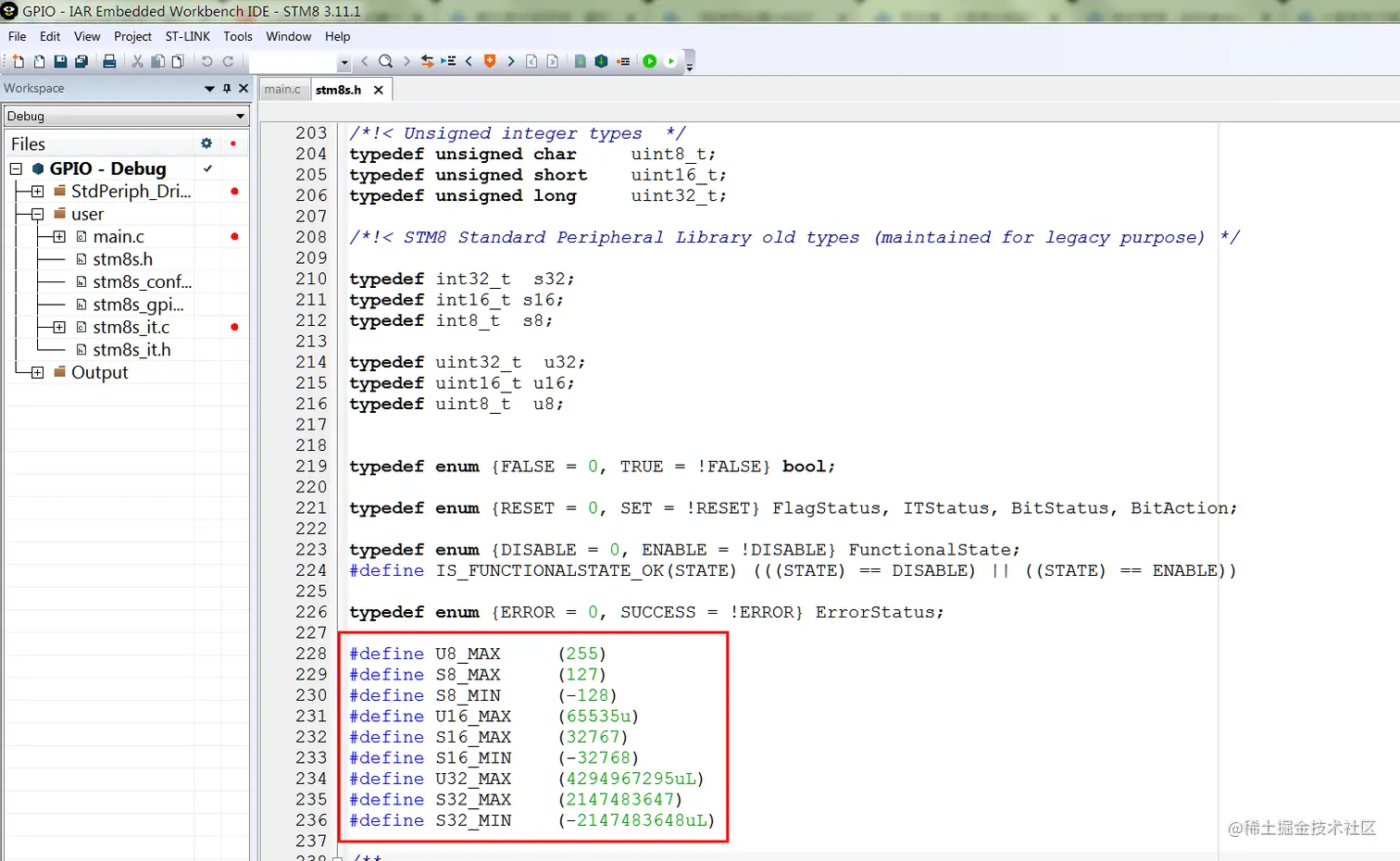This screenshot has width=1400, height=861.
Task: Click the Undo arrow in the toolbar
Action: coord(206,61)
